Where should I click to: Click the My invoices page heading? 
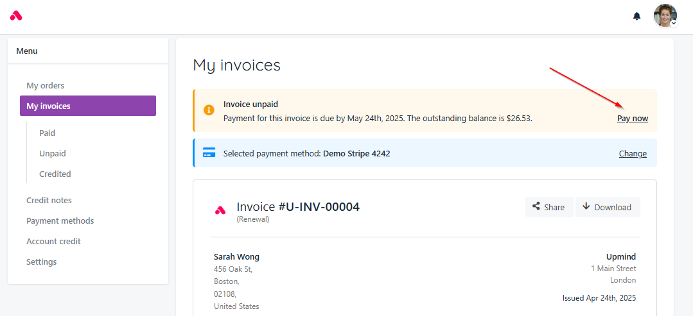237,65
